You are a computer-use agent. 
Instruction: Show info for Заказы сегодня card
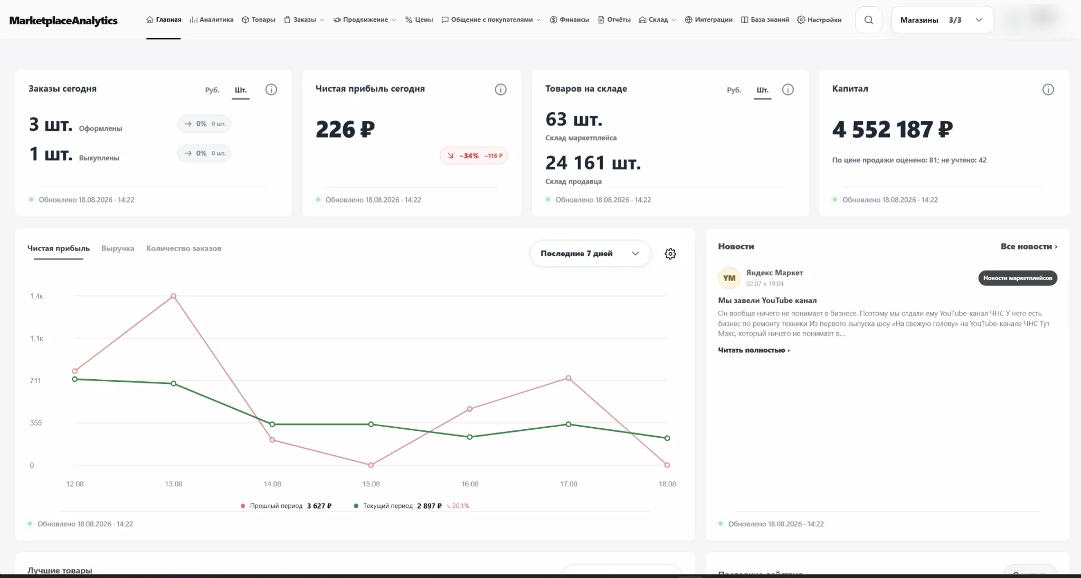tap(271, 90)
